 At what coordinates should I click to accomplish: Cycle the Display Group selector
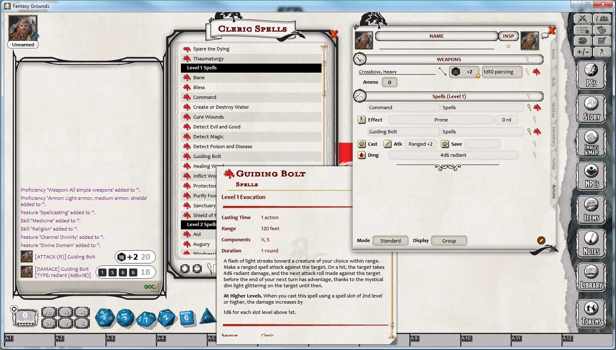[449, 241]
